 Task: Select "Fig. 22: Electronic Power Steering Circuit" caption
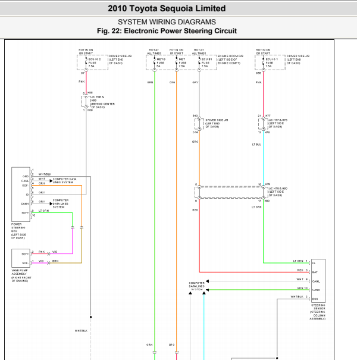click(x=167, y=31)
